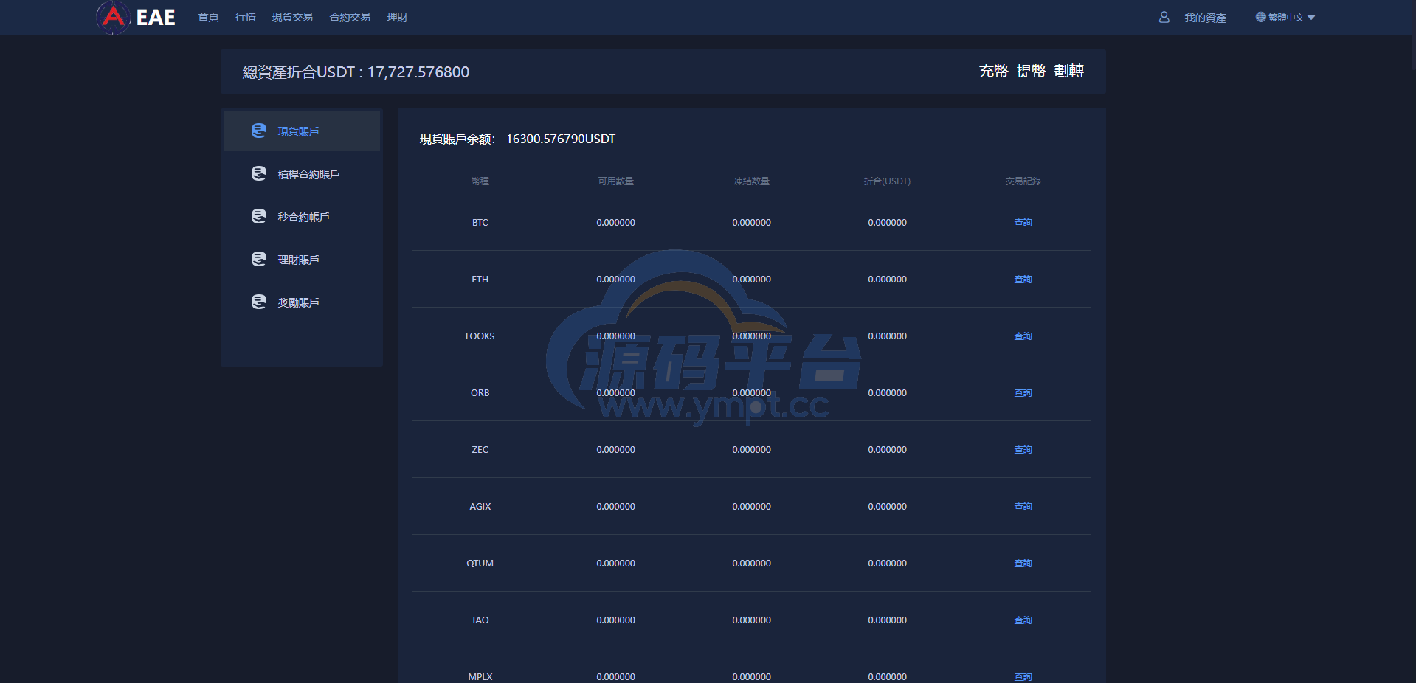Click 查詢 link in the BTC row
Viewport: 1416px width, 683px height.
tap(1023, 223)
